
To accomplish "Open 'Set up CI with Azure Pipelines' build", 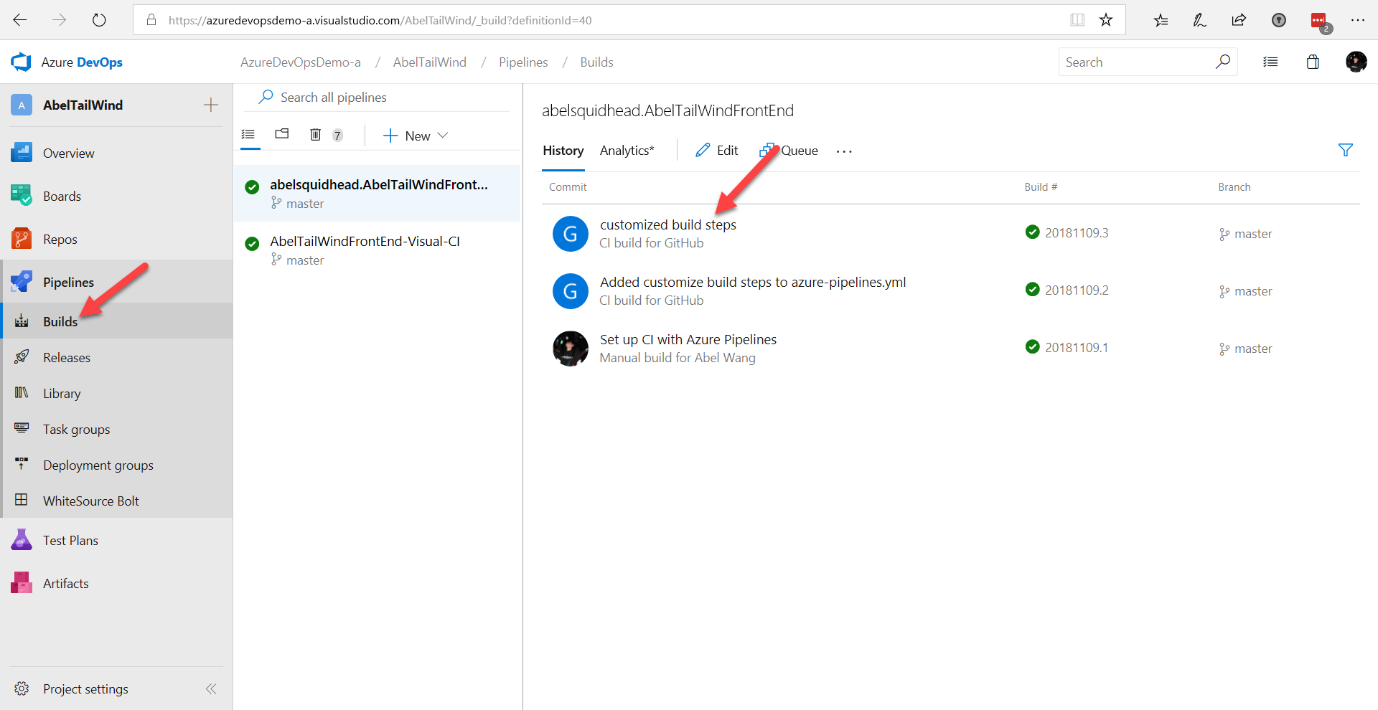I will pos(688,339).
